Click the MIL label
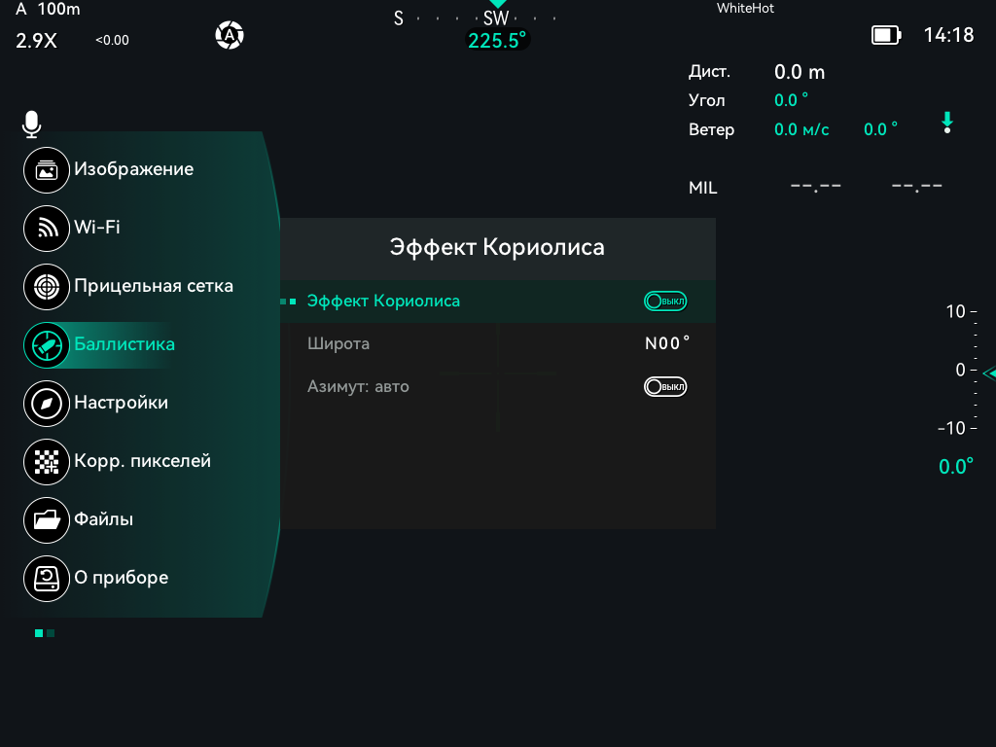Screen dimensions: 996x747 click(702, 188)
